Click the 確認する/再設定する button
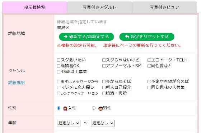This screenshot has width=201, height=133. [x=87, y=37]
